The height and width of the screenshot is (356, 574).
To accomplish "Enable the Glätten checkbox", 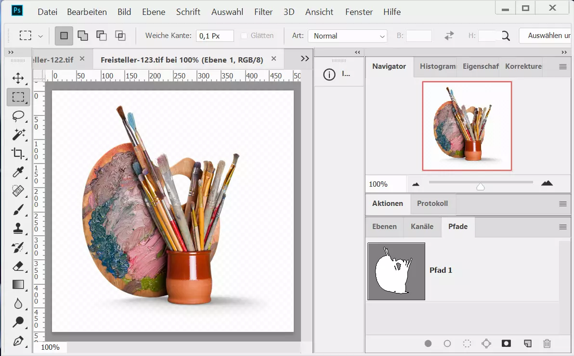I will click(244, 36).
